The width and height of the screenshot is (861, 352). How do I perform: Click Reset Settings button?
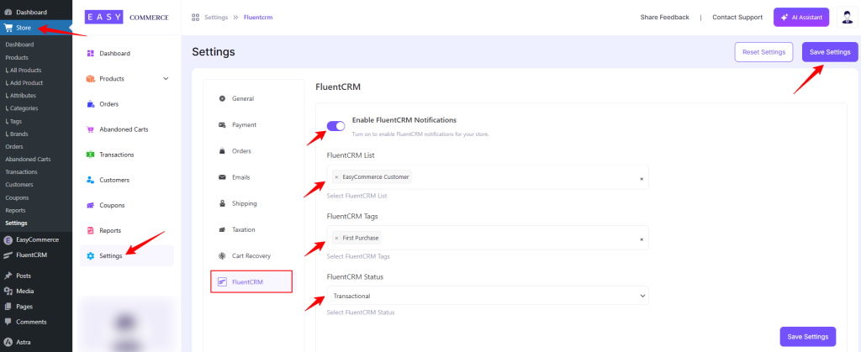click(x=763, y=52)
